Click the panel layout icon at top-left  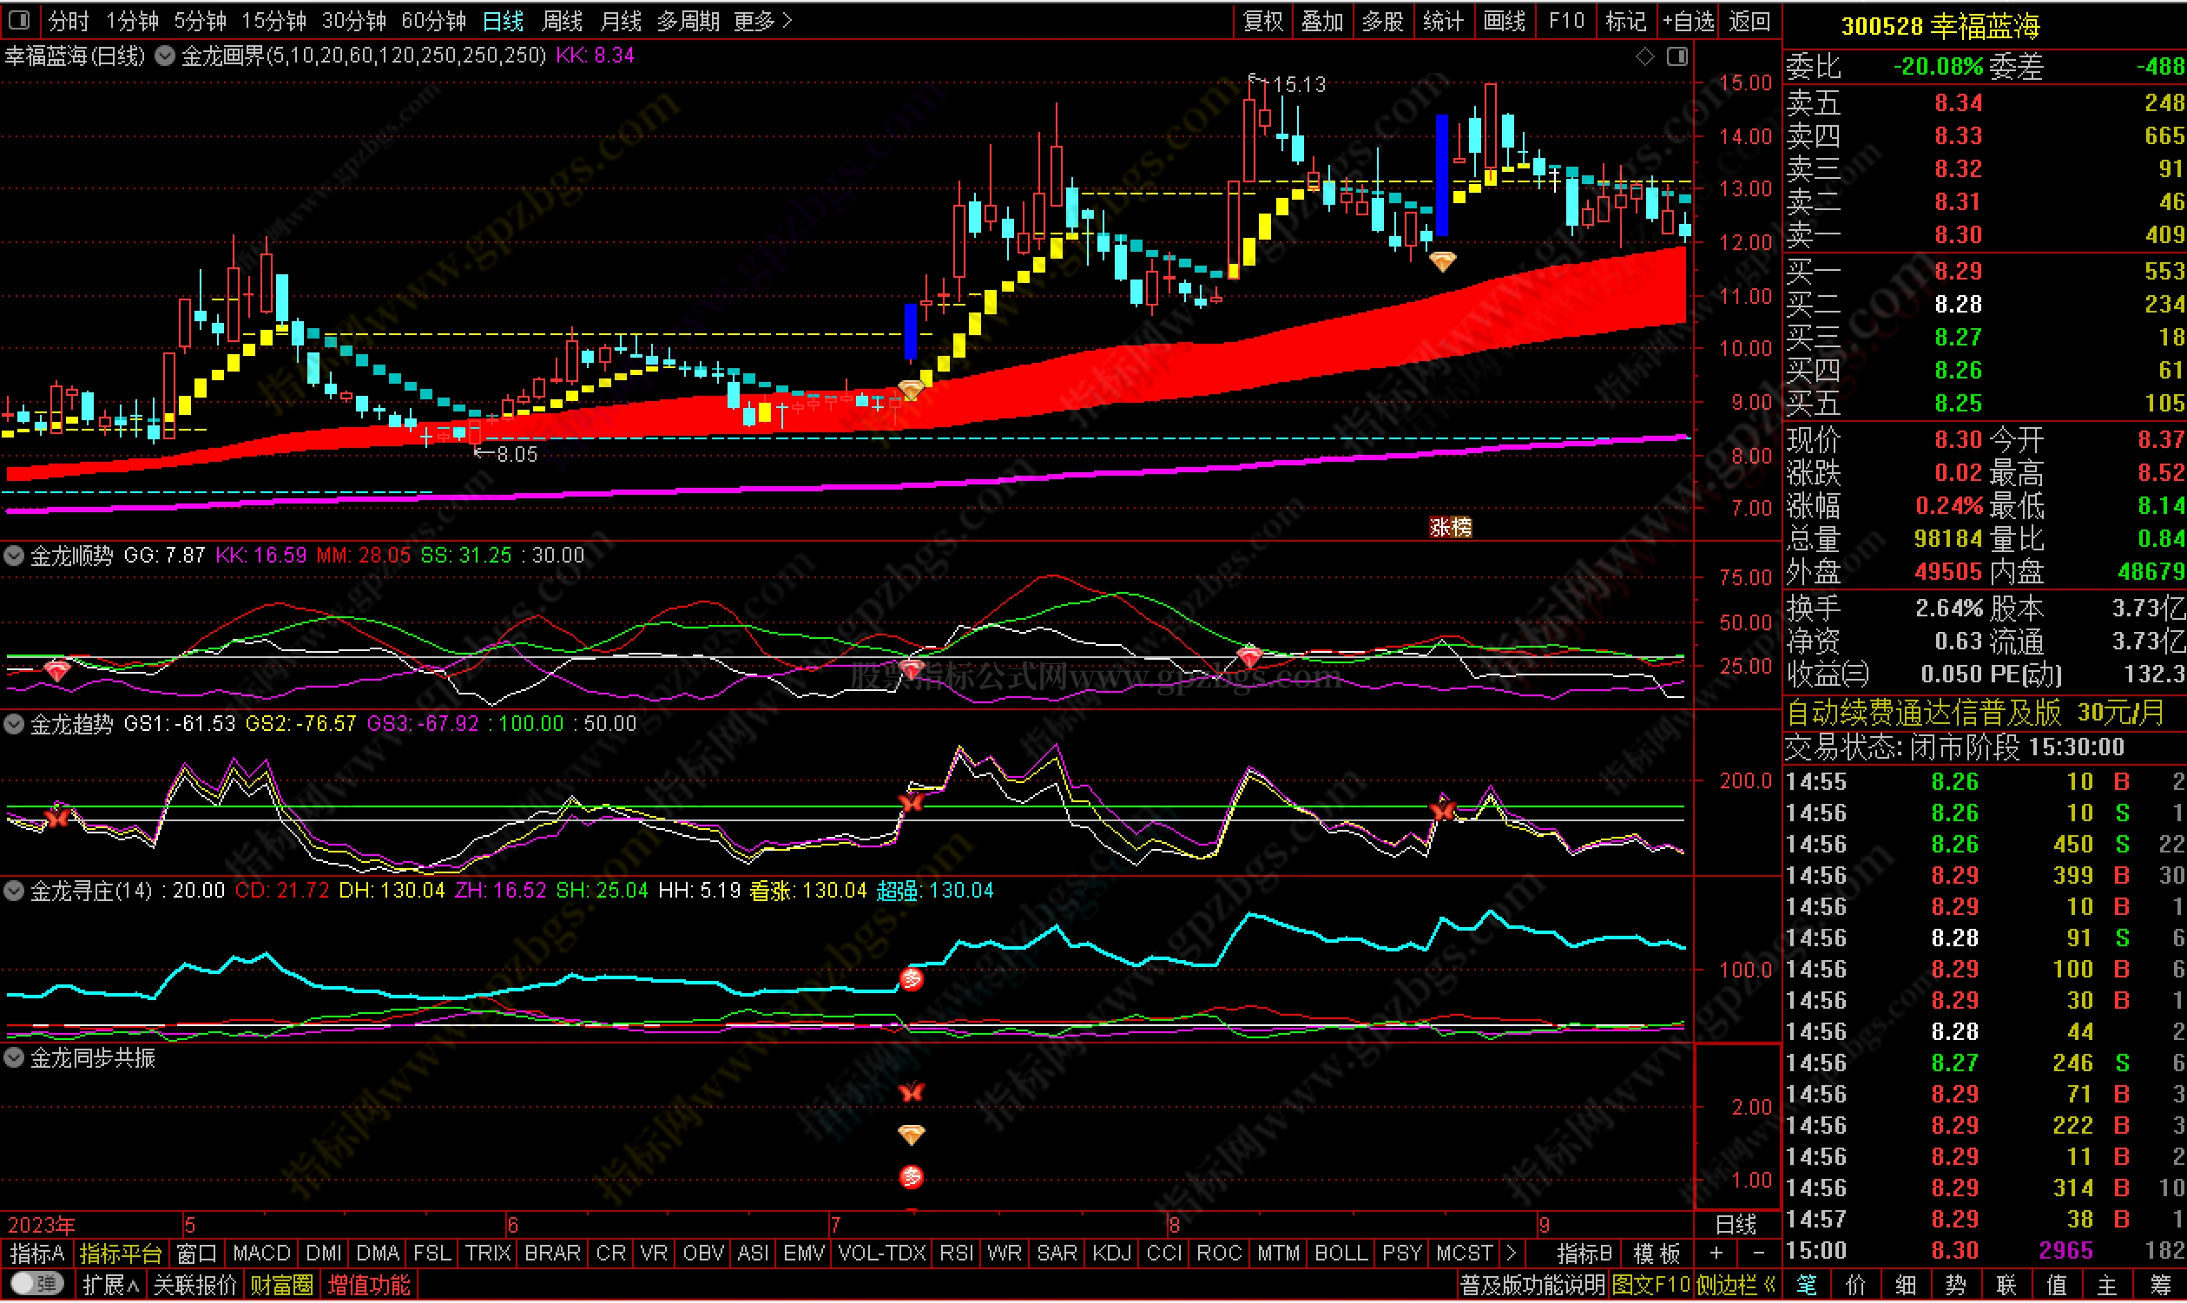point(19,19)
